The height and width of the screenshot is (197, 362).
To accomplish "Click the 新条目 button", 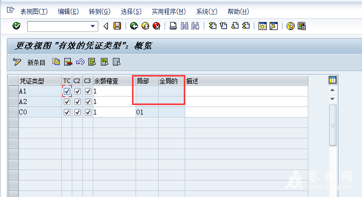I will [36, 62].
